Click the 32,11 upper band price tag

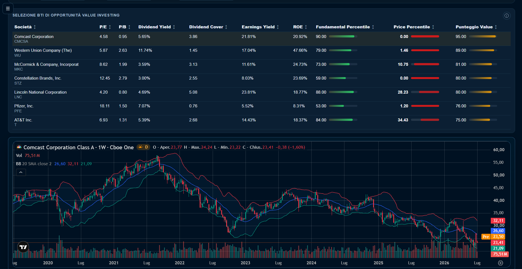(x=498, y=221)
